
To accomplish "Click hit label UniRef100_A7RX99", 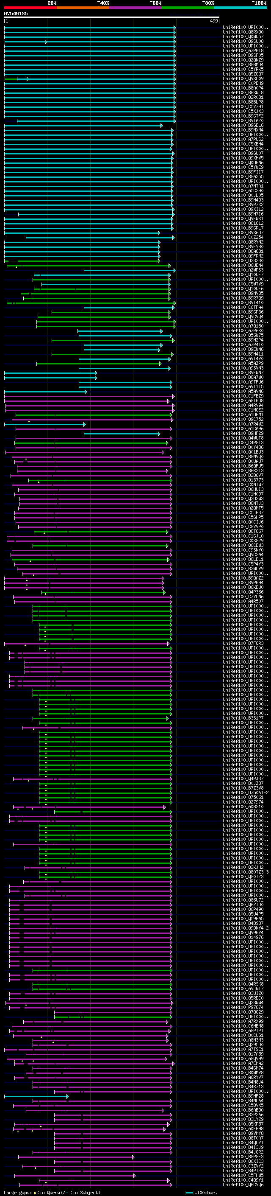I will [x=243, y=1021].
